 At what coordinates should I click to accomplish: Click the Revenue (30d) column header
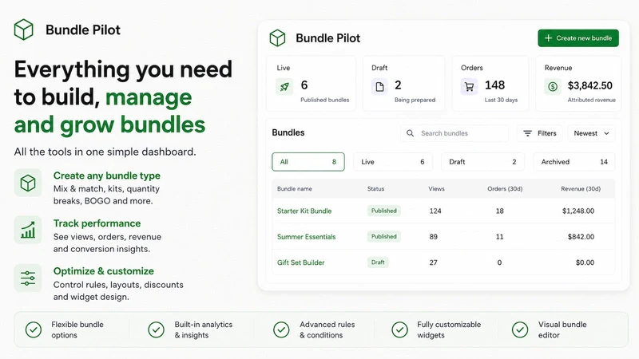pyautogui.click(x=581, y=189)
